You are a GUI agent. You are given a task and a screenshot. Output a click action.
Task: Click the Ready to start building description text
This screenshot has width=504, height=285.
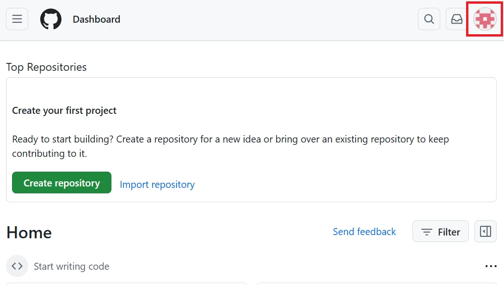(230, 146)
